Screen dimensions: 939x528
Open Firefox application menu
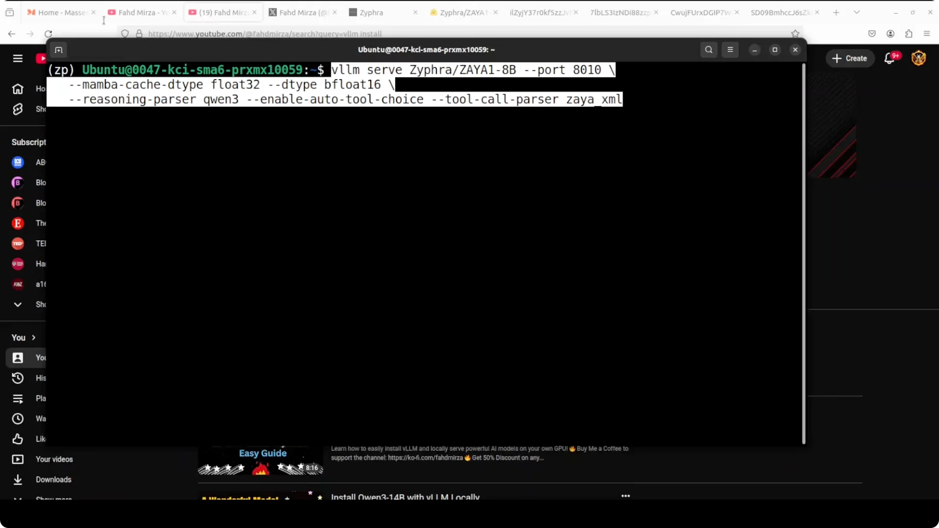pos(927,34)
